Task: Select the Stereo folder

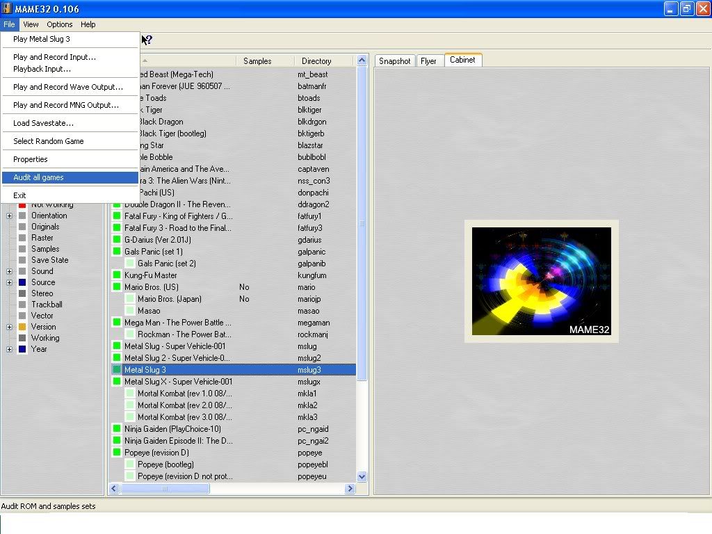Action: click(42, 293)
